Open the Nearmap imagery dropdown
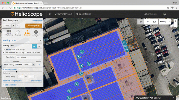This screenshot has height=100, width=179. 165,22
